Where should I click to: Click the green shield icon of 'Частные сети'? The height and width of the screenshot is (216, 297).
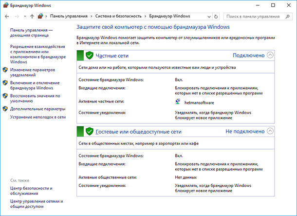(90, 56)
